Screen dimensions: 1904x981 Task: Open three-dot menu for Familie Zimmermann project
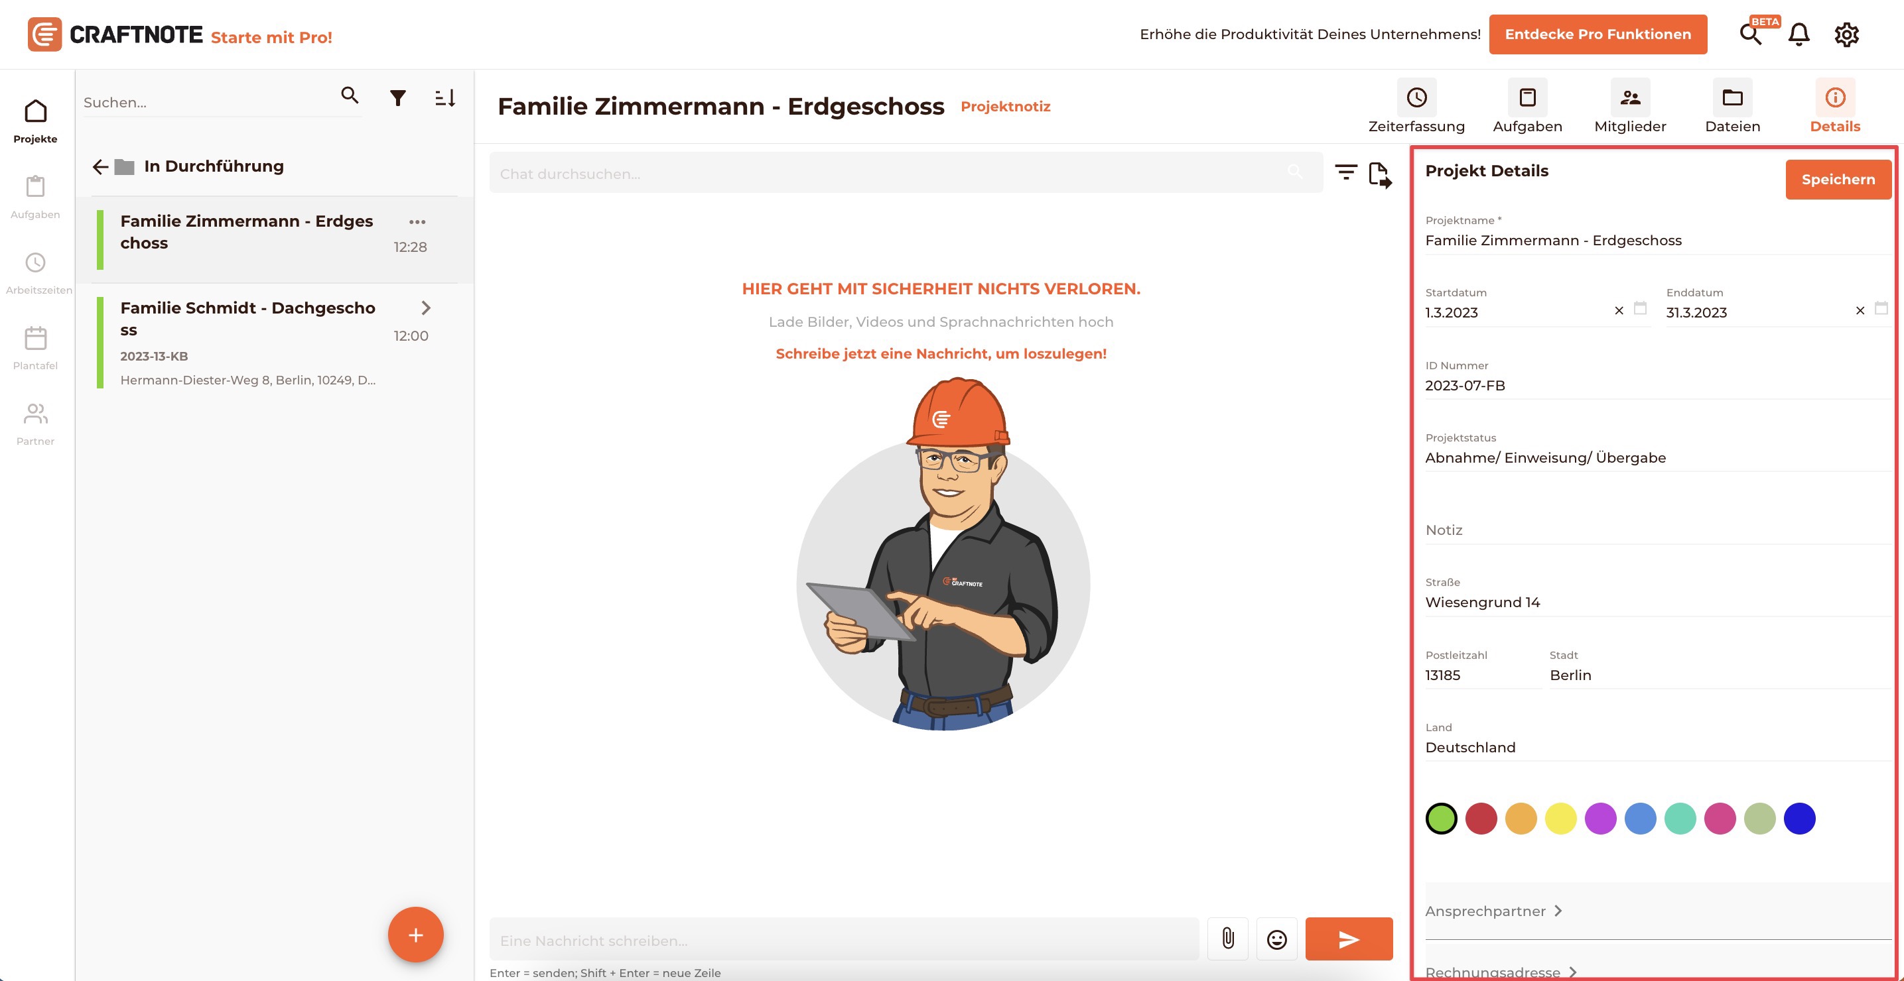417,221
